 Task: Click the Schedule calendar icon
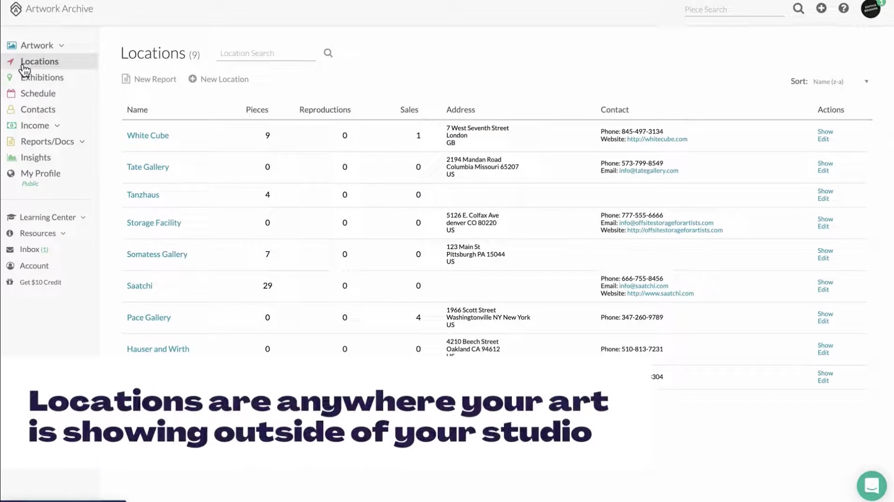pos(11,94)
